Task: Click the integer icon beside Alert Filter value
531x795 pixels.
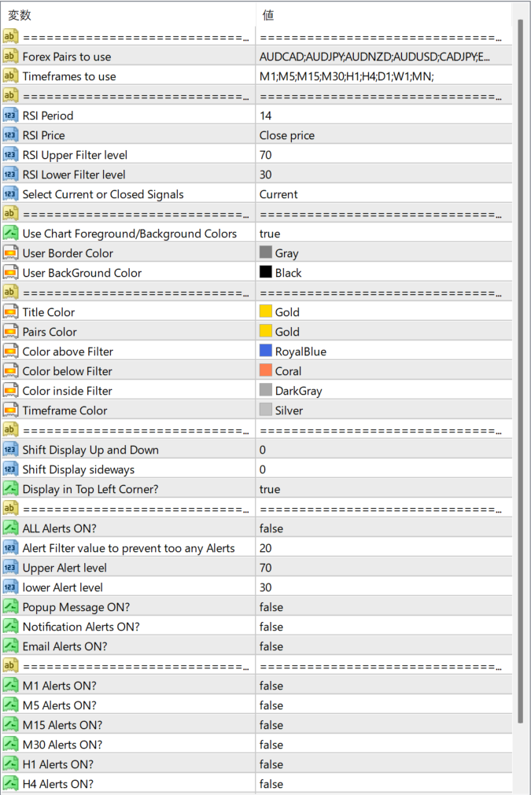Action: 10,548
